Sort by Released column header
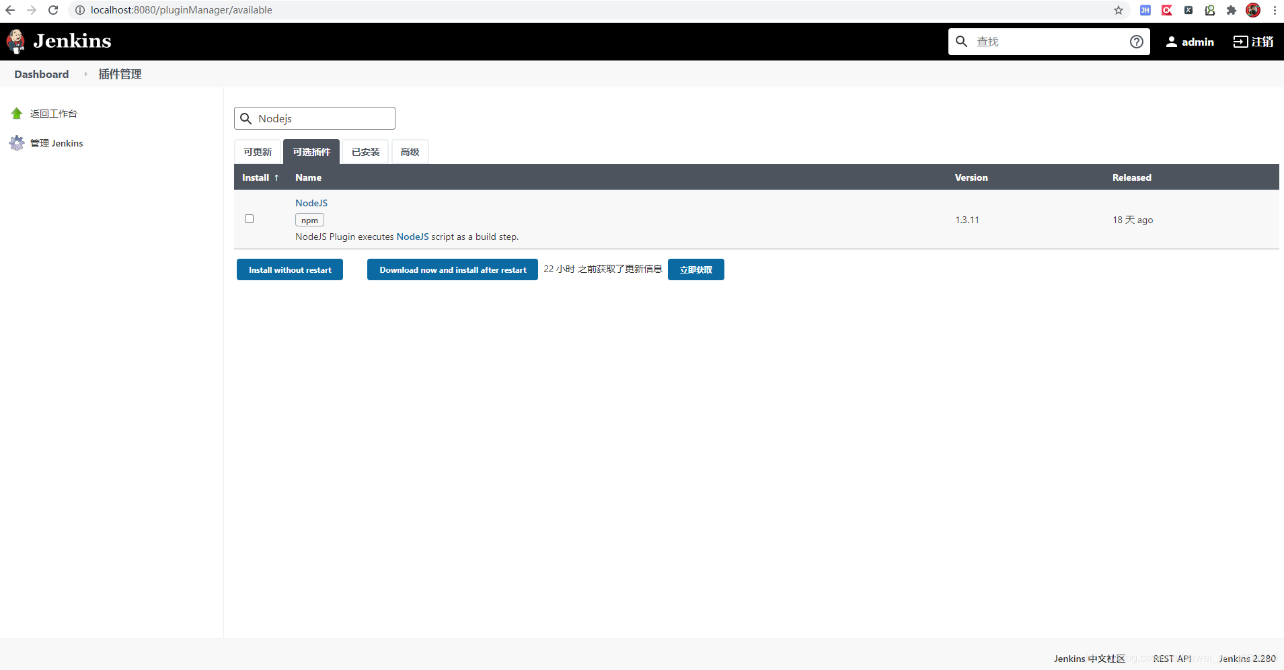The image size is (1284, 670). click(1132, 177)
